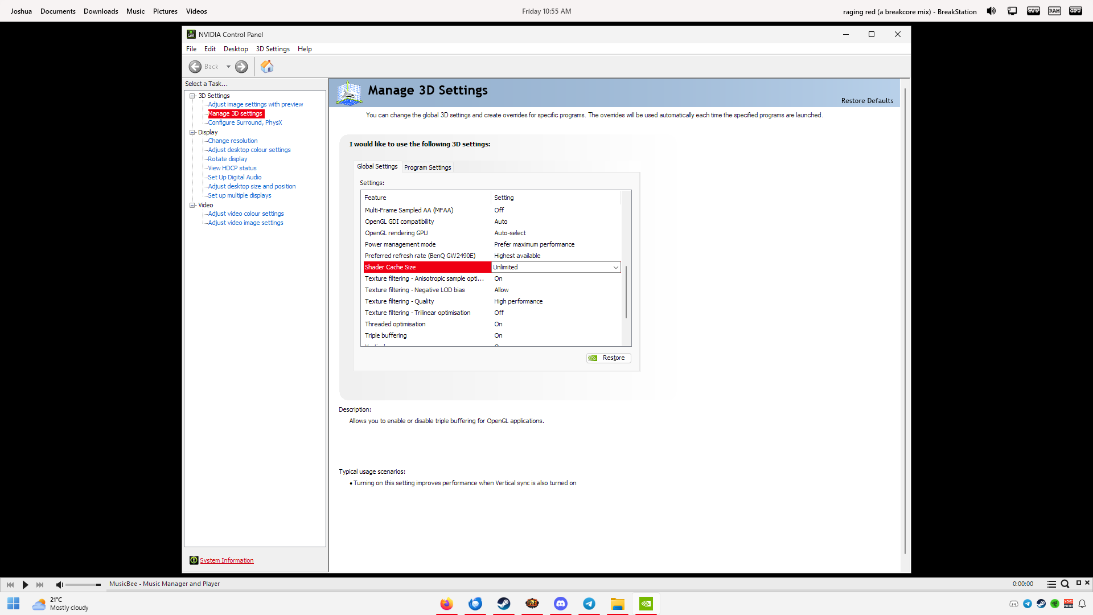Select Manage 3D settings in tree
1093x615 pixels.
tap(235, 113)
